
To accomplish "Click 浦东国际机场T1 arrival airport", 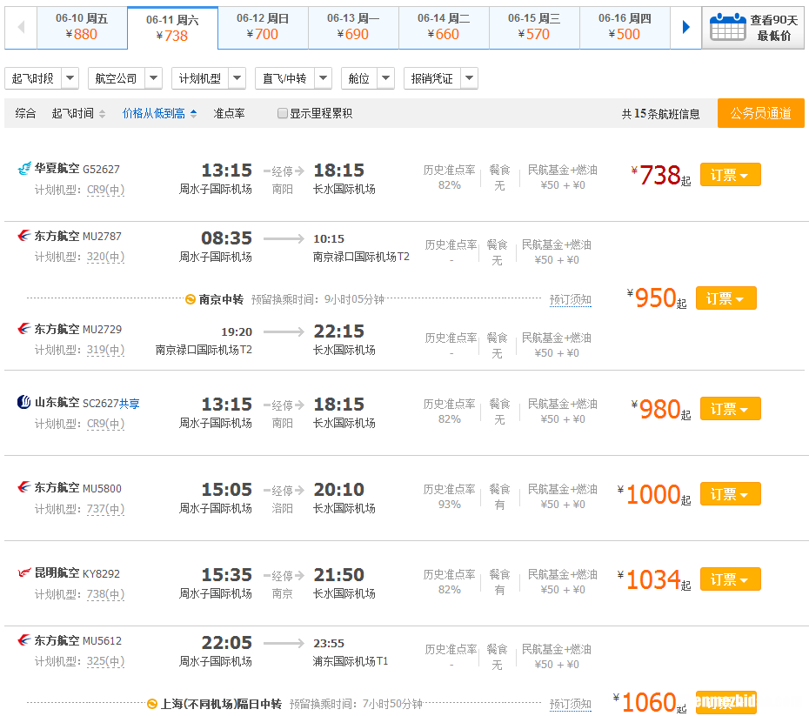I will pyautogui.click(x=351, y=661).
